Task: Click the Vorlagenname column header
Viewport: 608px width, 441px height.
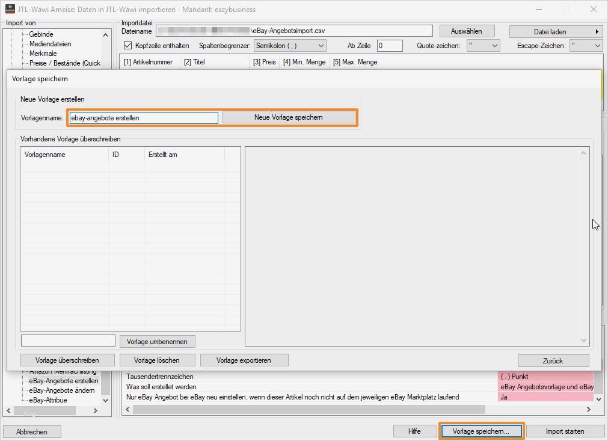Action: click(64, 155)
